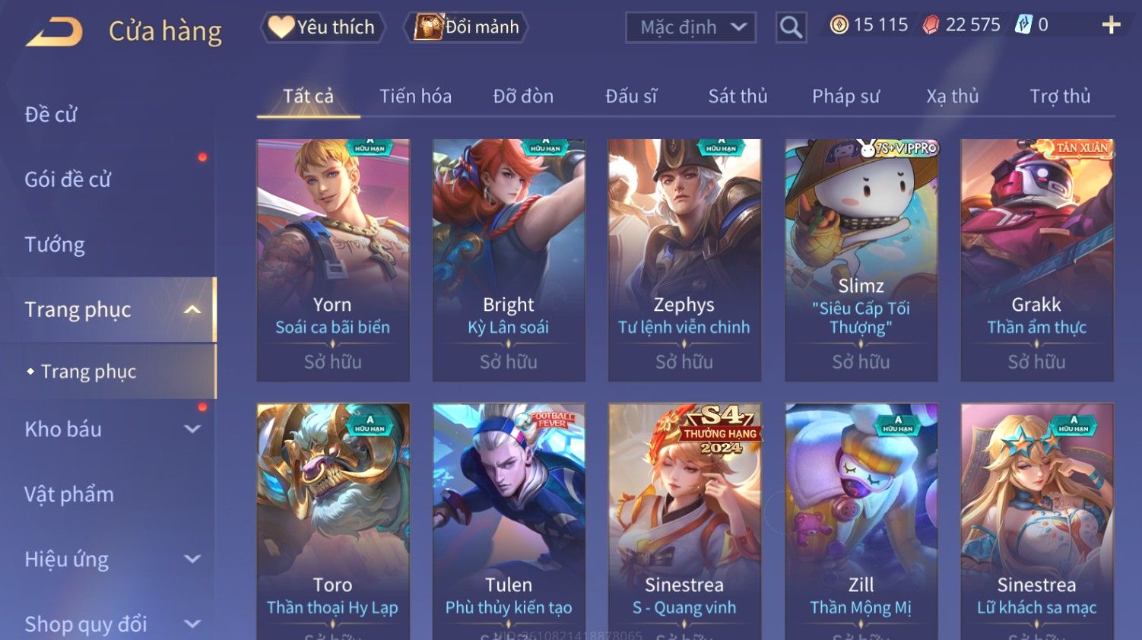Click the golden back arrow icon
This screenshot has width=1142, height=640.
click(x=55, y=32)
